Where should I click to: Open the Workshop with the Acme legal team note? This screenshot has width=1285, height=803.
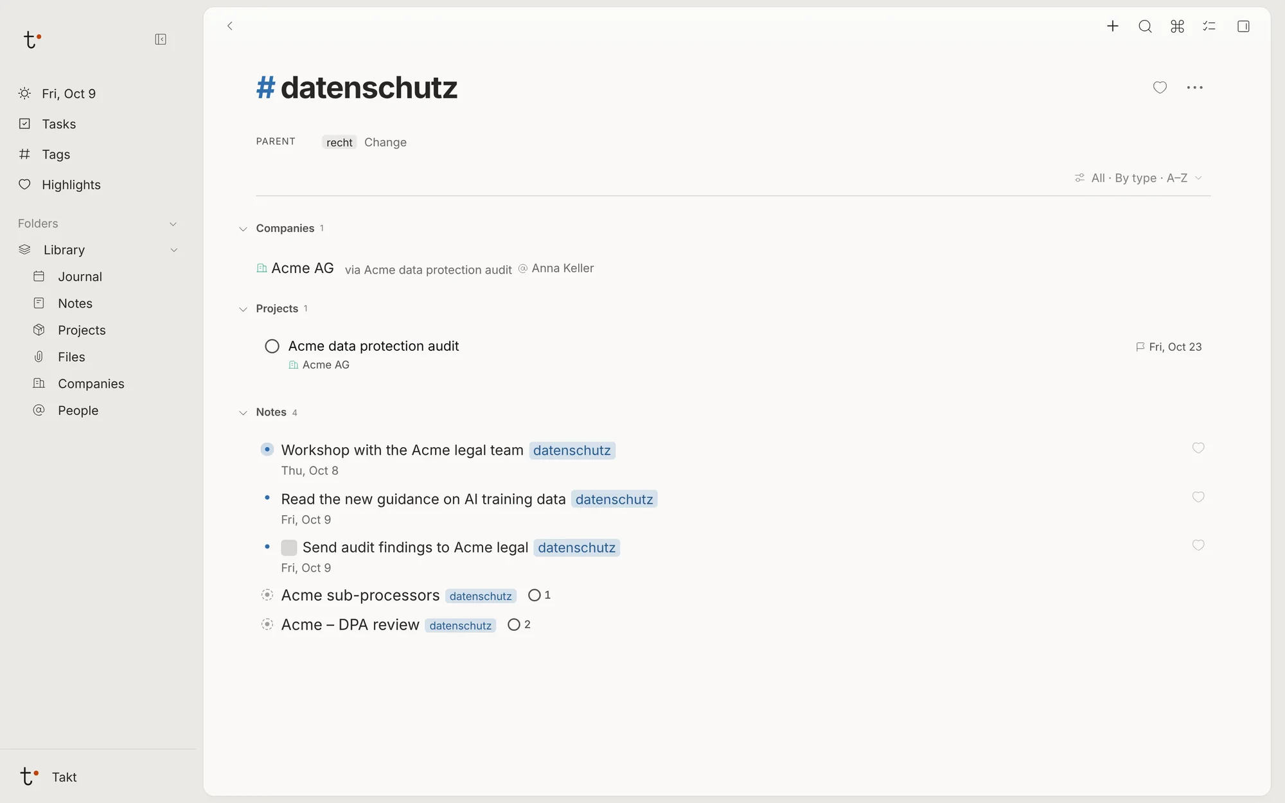click(x=402, y=450)
